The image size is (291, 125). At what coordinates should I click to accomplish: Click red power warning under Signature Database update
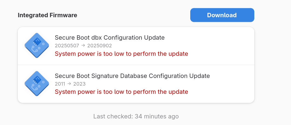[x=121, y=92]
